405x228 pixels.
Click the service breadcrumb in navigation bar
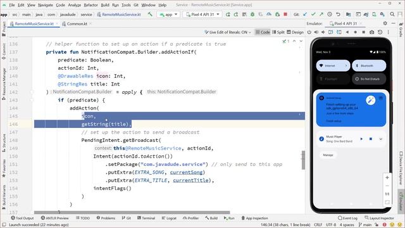86,15
